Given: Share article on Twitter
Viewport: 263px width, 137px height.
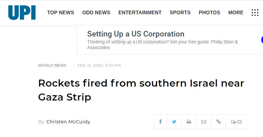Looking at the screenshot, I should [x=174, y=122].
